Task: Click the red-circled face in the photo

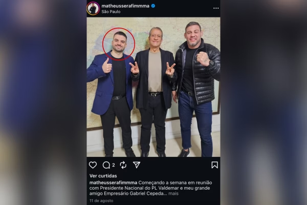Action: coord(119,44)
